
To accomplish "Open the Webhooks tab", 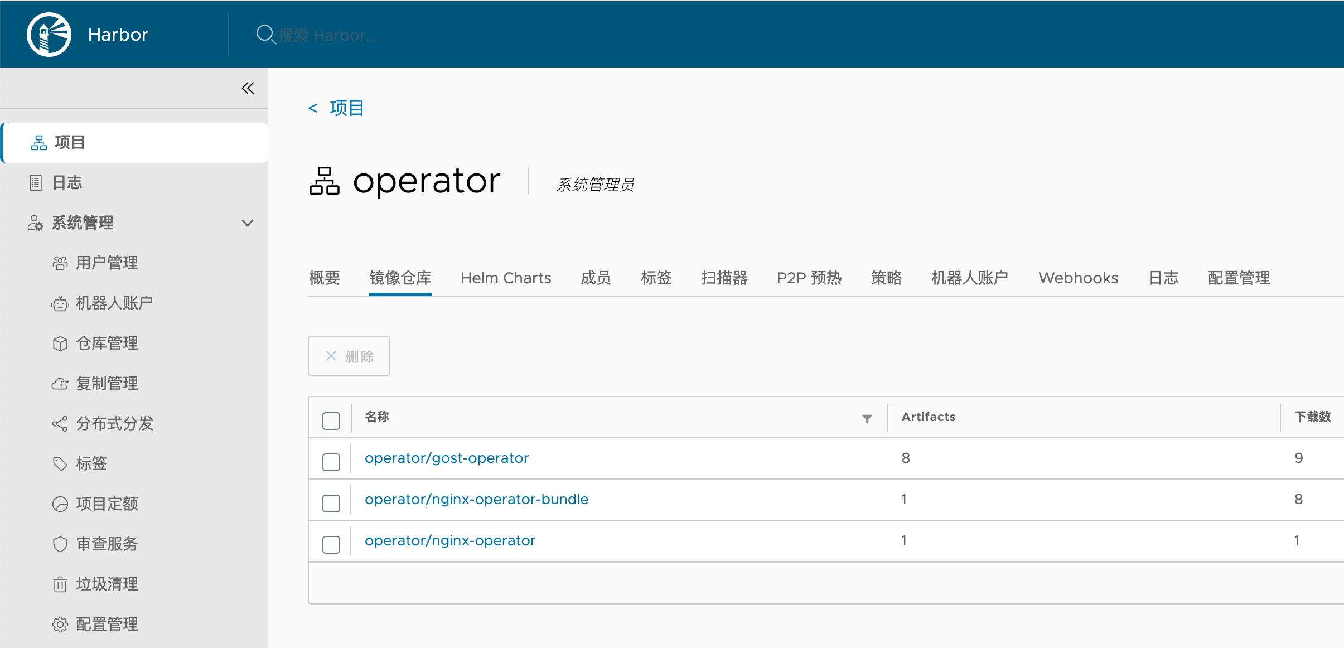I will tap(1078, 278).
